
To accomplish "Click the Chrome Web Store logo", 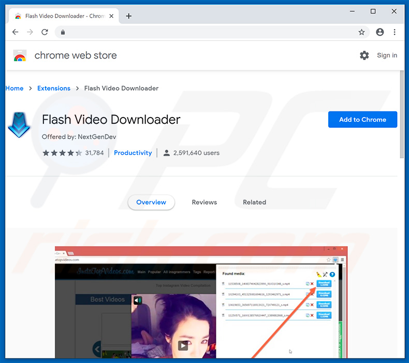I will [20, 55].
